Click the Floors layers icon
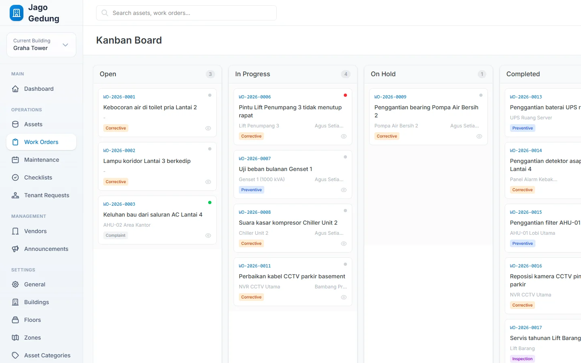Viewport: 581px width, 363px height. (x=15, y=320)
